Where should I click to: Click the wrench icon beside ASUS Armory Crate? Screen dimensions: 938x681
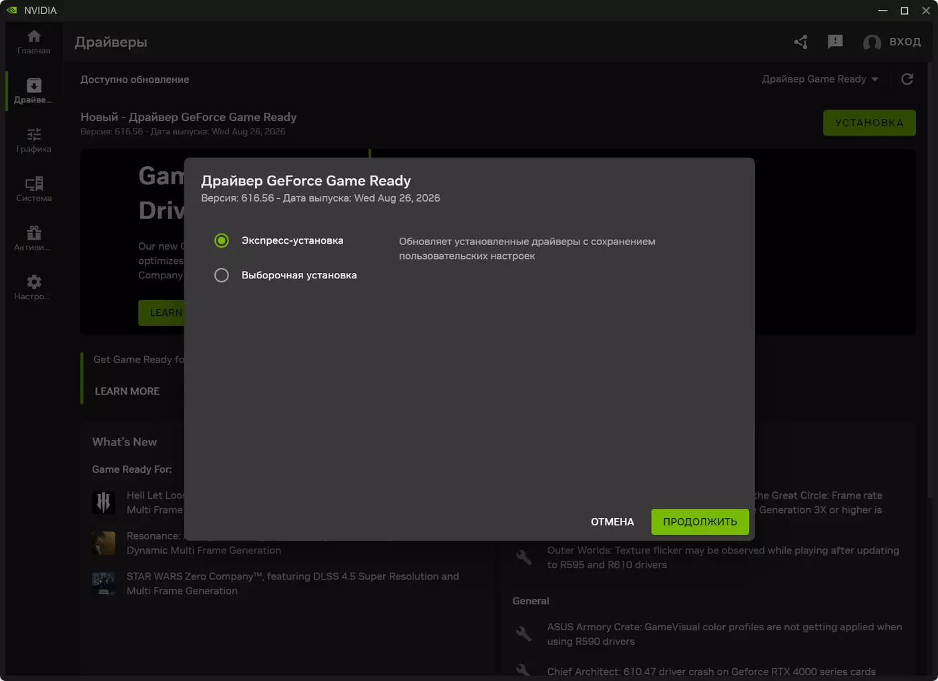(x=523, y=634)
